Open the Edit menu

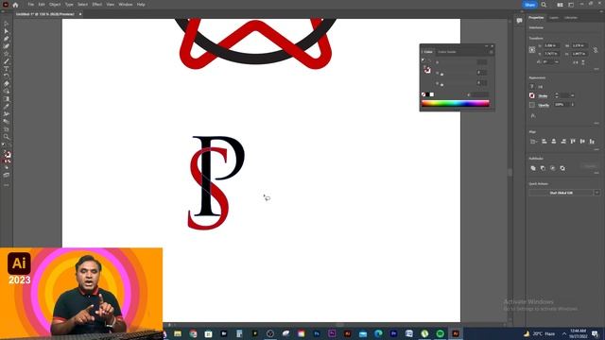point(42,5)
